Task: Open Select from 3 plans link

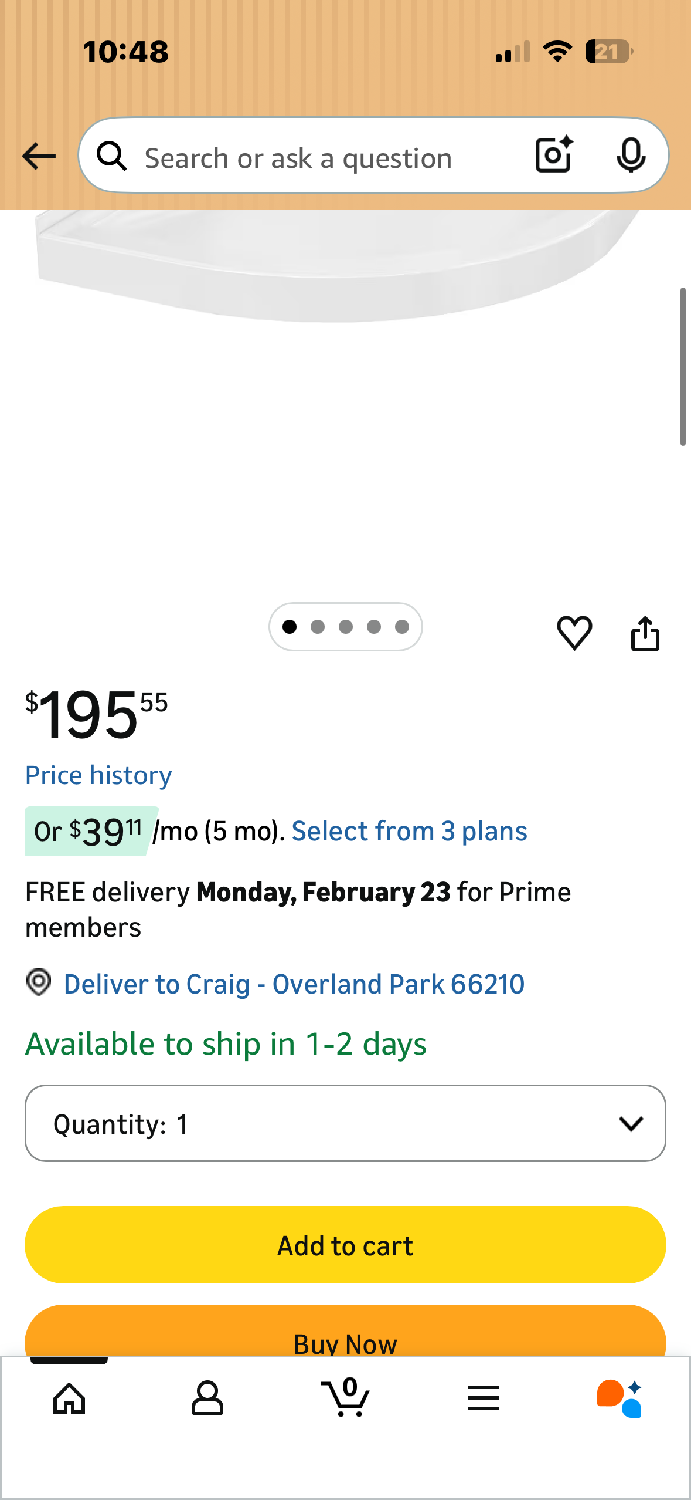Action: 409,831
